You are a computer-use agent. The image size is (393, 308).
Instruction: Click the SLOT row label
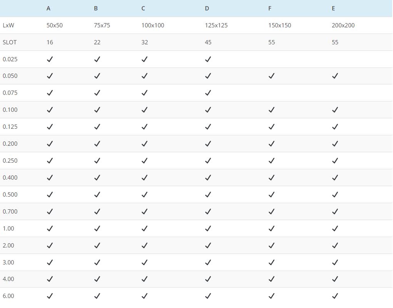[x=10, y=42]
